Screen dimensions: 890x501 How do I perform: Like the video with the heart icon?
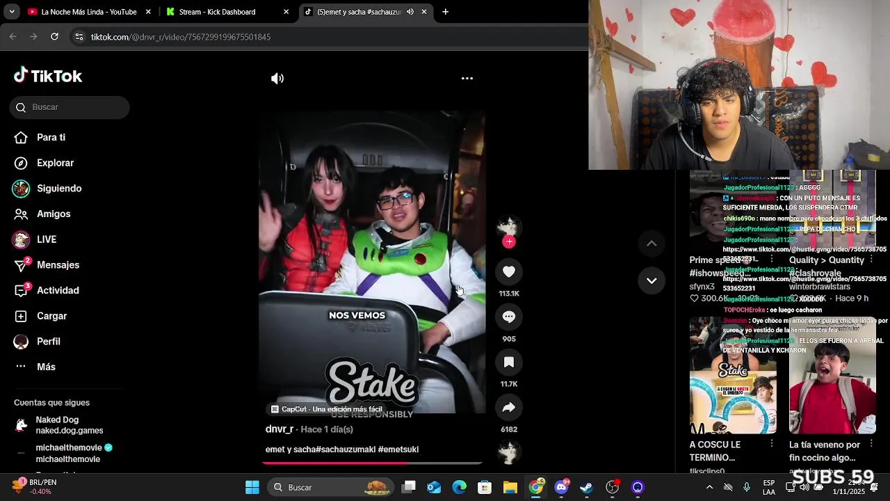pyautogui.click(x=509, y=272)
